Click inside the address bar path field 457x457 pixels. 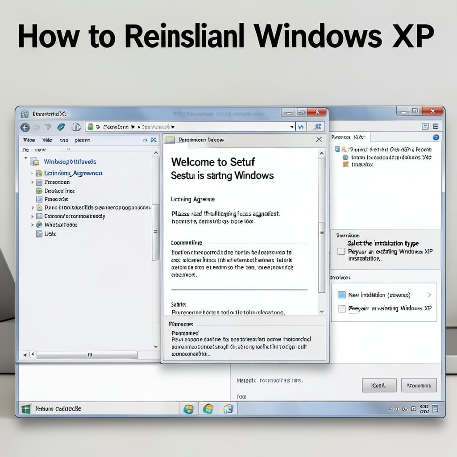click(x=189, y=127)
